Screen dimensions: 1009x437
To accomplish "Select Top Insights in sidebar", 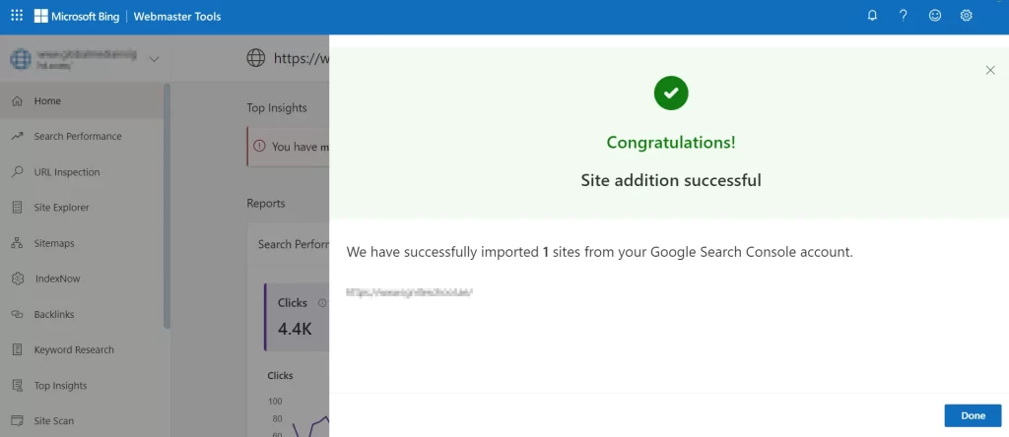I will [60, 386].
